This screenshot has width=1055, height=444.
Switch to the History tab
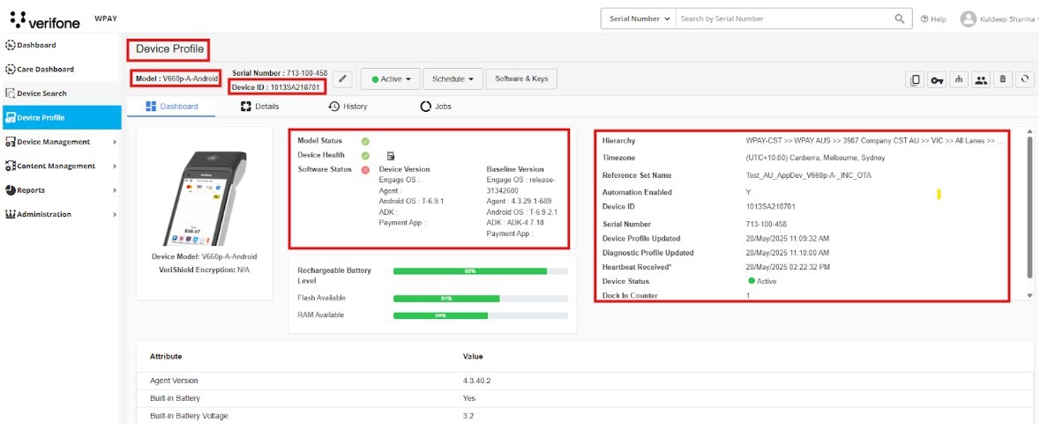348,106
